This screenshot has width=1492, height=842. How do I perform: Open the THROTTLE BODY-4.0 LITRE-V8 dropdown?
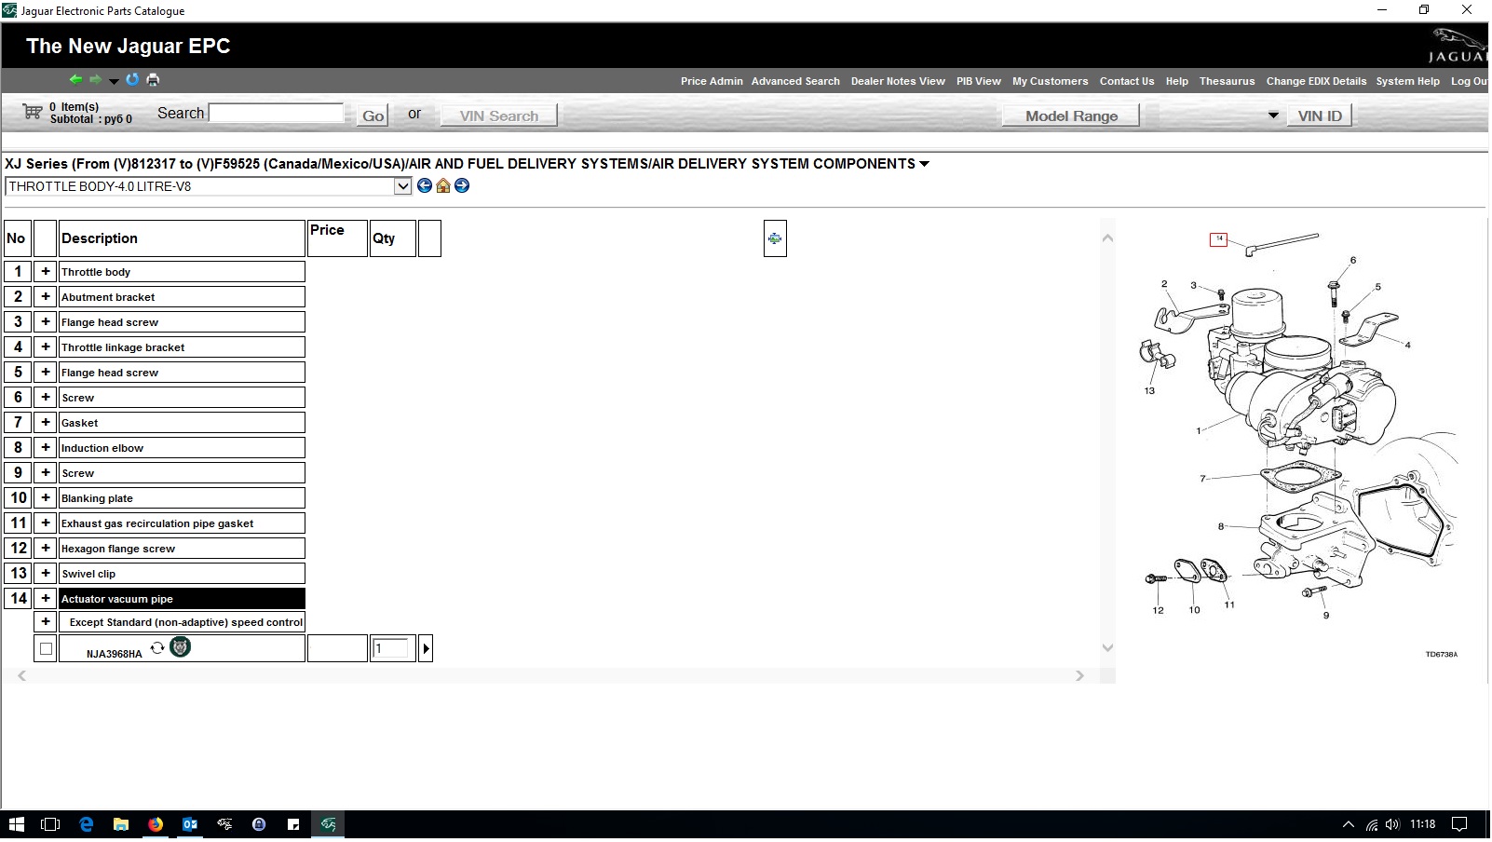[x=402, y=186]
